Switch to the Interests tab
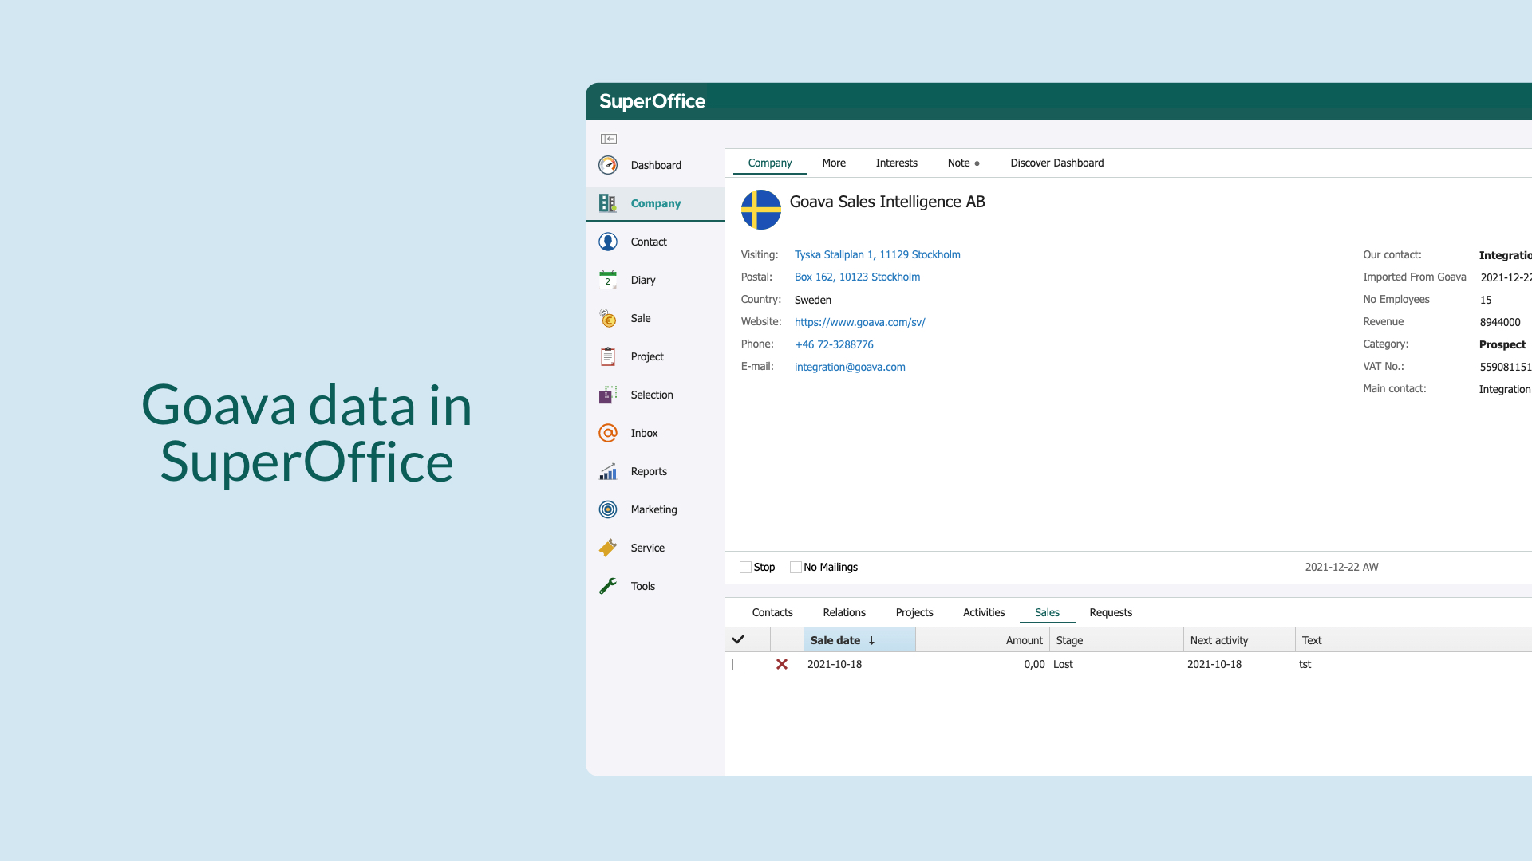This screenshot has width=1532, height=861. pos(896,163)
